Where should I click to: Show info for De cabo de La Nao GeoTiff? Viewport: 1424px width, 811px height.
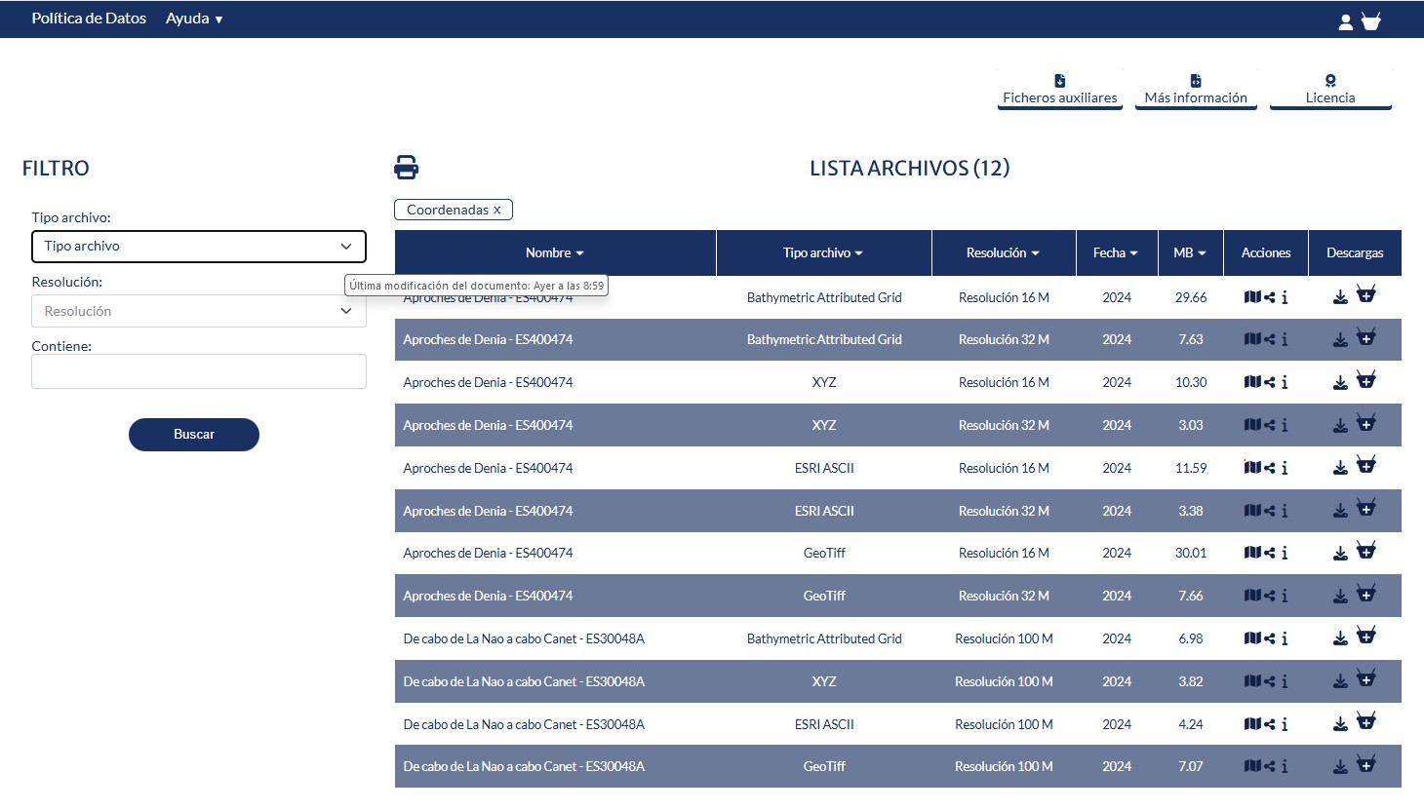1285,766
